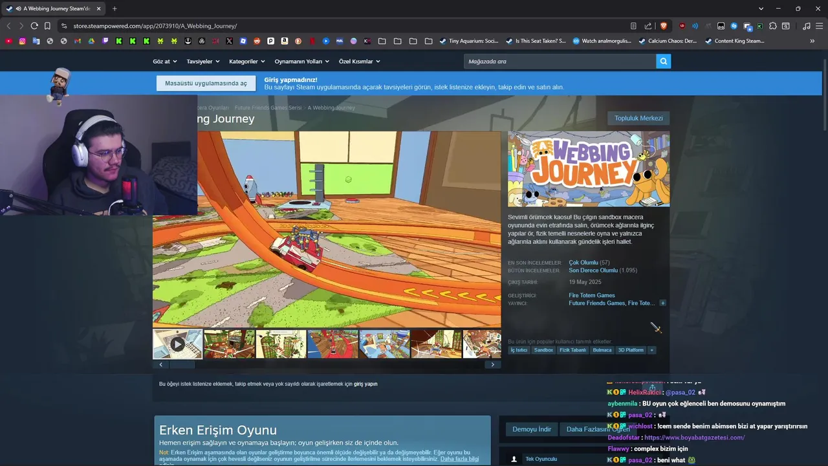Expand the Özel Kısımlar menu
Viewport: 828px width, 466px height.
(x=360, y=61)
